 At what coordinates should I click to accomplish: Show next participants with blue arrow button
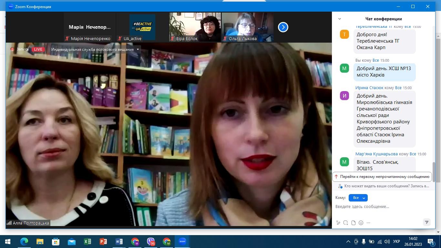pyautogui.click(x=283, y=27)
